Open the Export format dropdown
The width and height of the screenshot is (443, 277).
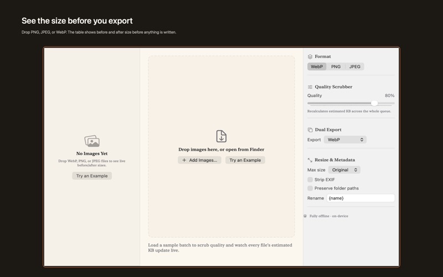(x=345, y=140)
